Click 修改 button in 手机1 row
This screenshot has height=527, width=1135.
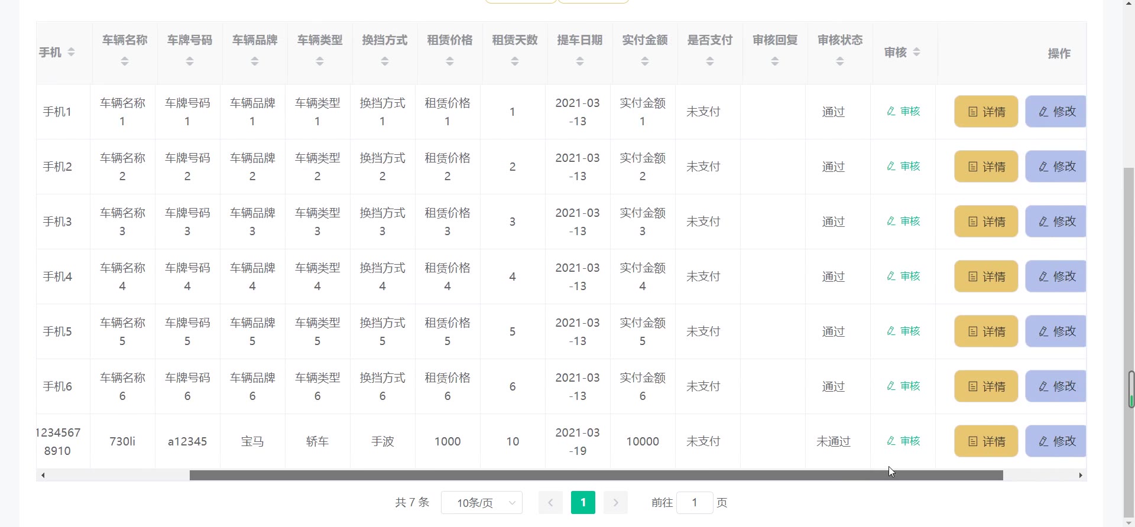coord(1056,111)
